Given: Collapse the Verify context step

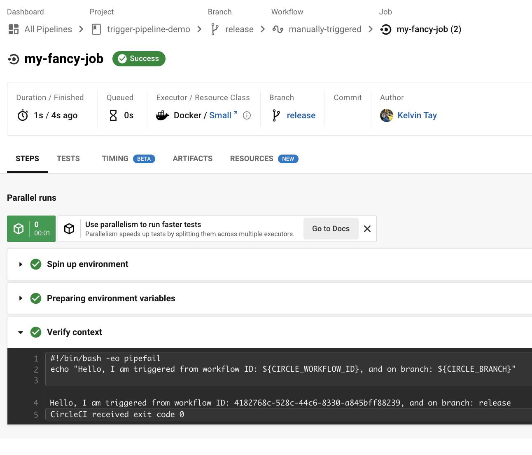Looking at the screenshot, I should (x=21, y=332).
